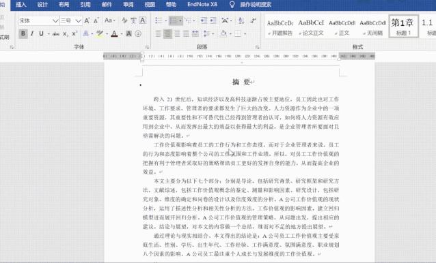The height and width of the screenshot is (263, 436).
Task: Justify the paragraph
Action: tap(187, 34)
